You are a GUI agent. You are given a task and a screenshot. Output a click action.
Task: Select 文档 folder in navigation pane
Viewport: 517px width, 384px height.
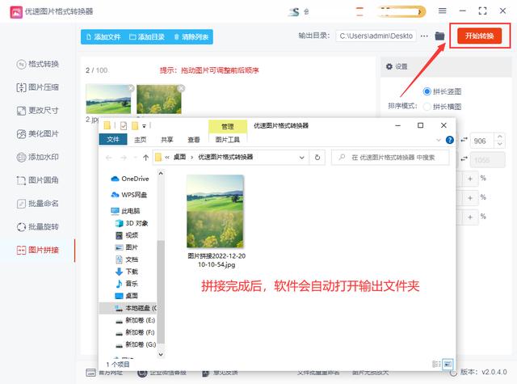(127, 260)
